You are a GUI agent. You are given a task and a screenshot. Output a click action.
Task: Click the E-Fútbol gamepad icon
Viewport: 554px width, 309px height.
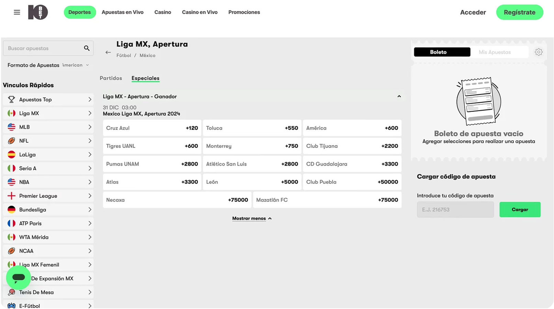click(x=11, y=306)
